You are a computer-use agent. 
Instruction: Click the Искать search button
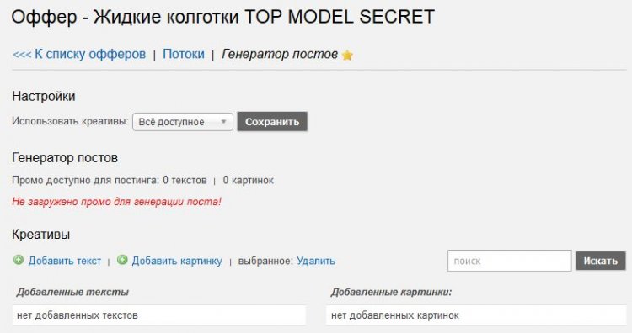click(x=601, y=261)
